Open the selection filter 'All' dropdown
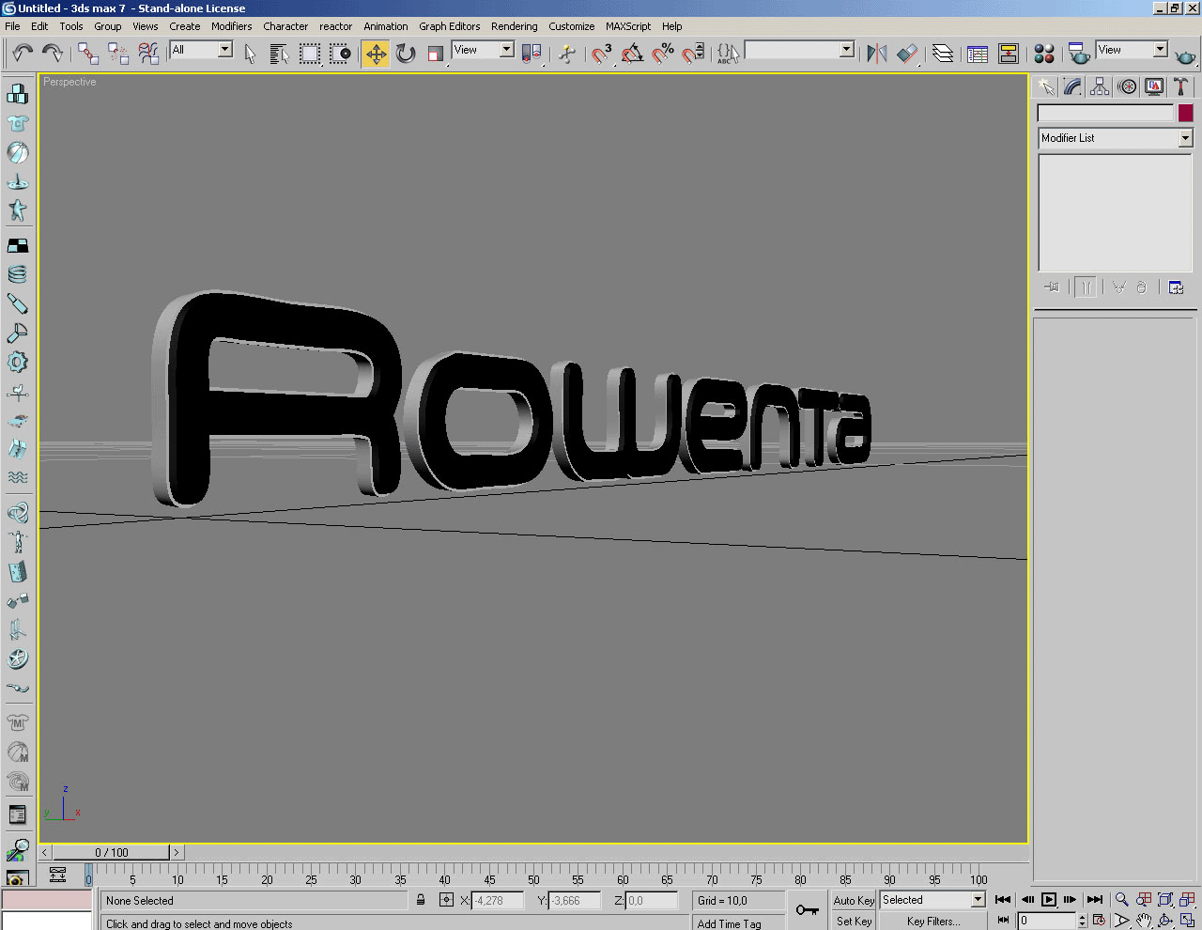 point(224,50)
